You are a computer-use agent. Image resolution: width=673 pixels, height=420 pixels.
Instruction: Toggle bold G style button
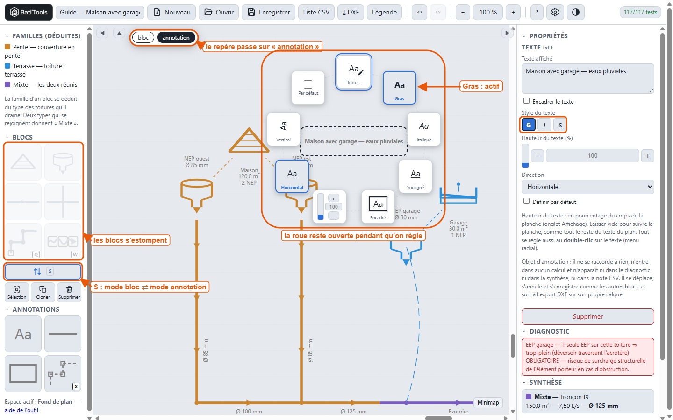click(529, 125)
